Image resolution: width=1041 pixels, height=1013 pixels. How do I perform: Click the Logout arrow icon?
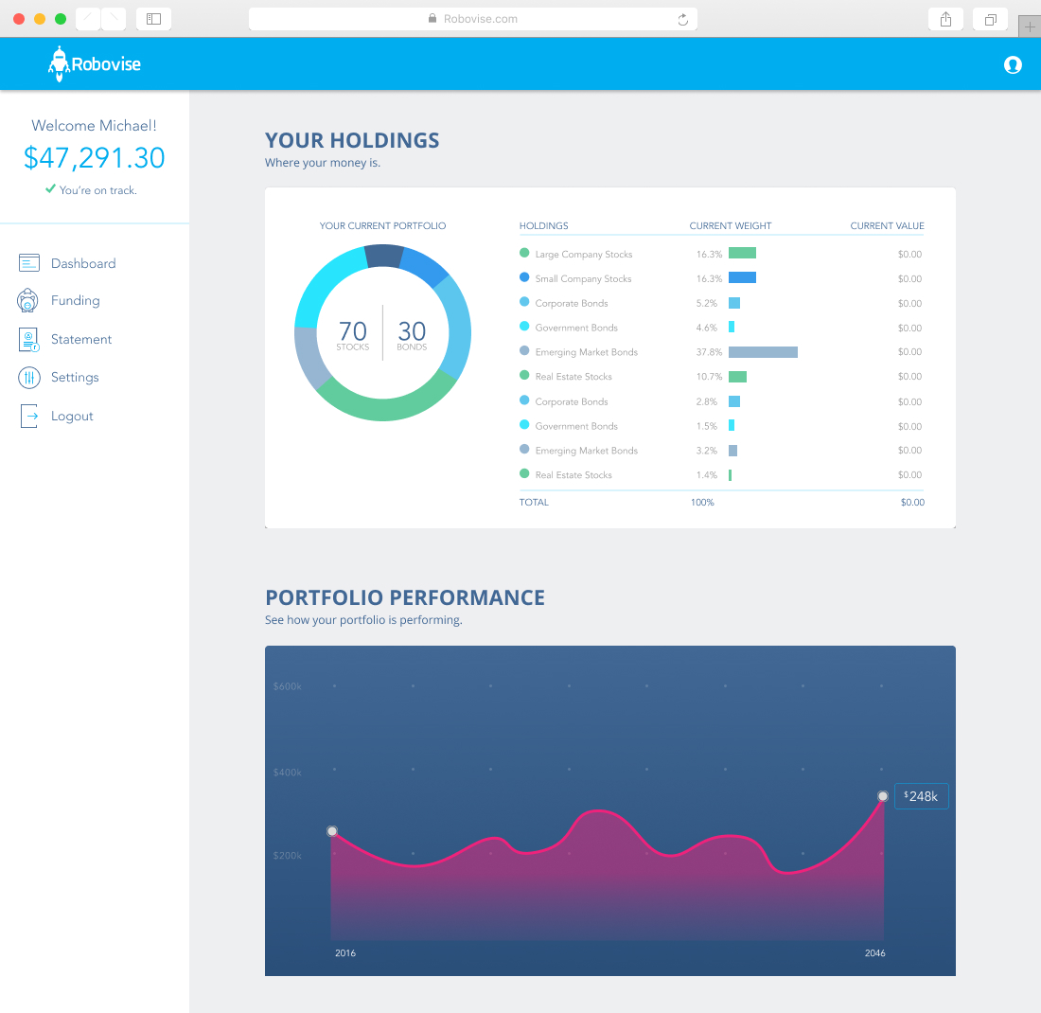pyautogui.click(x=29, y=416)
